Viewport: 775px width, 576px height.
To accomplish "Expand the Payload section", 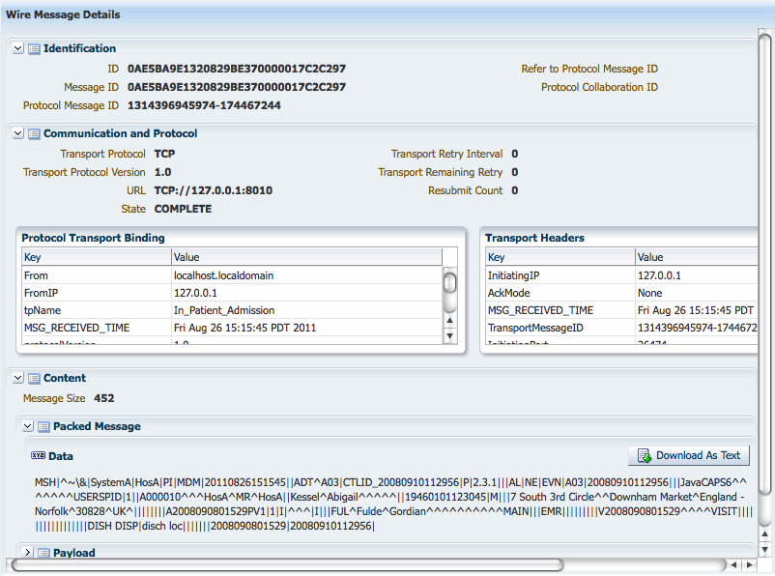I will pyautogui.click(x=28, y=552).
